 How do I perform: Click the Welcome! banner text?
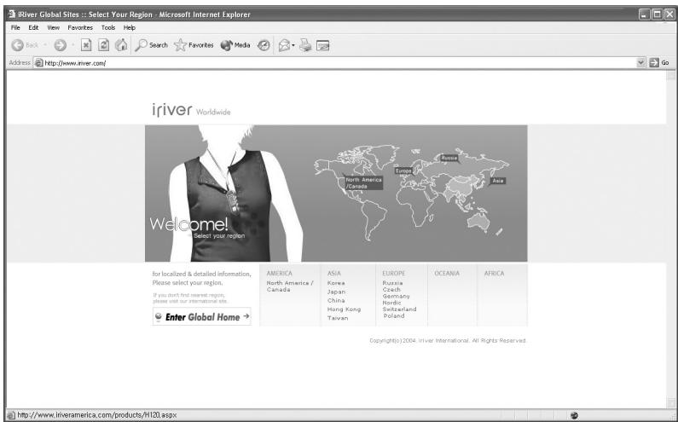[188, 224]
